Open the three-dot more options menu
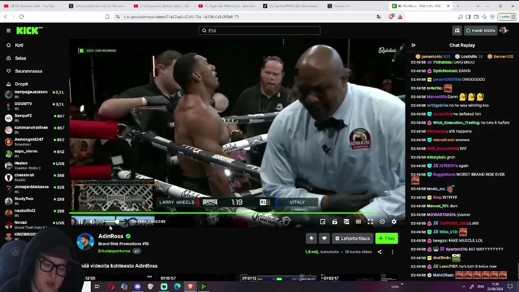Screen dimensions: 519x292 392,252
